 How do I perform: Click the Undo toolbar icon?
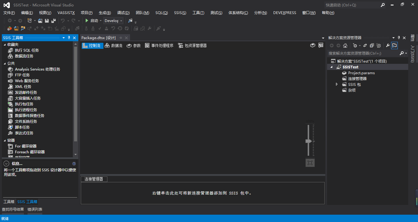(62, 20)
